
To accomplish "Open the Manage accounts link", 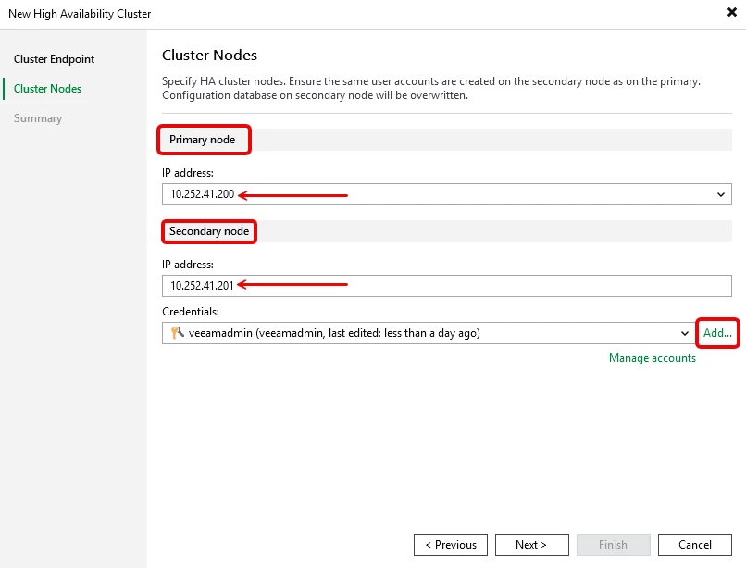I will pyautogui.click(x=652, y=358).
